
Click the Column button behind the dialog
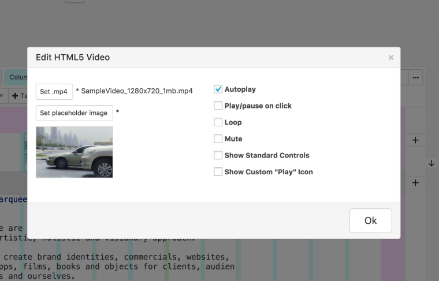[x=18, y=77]
